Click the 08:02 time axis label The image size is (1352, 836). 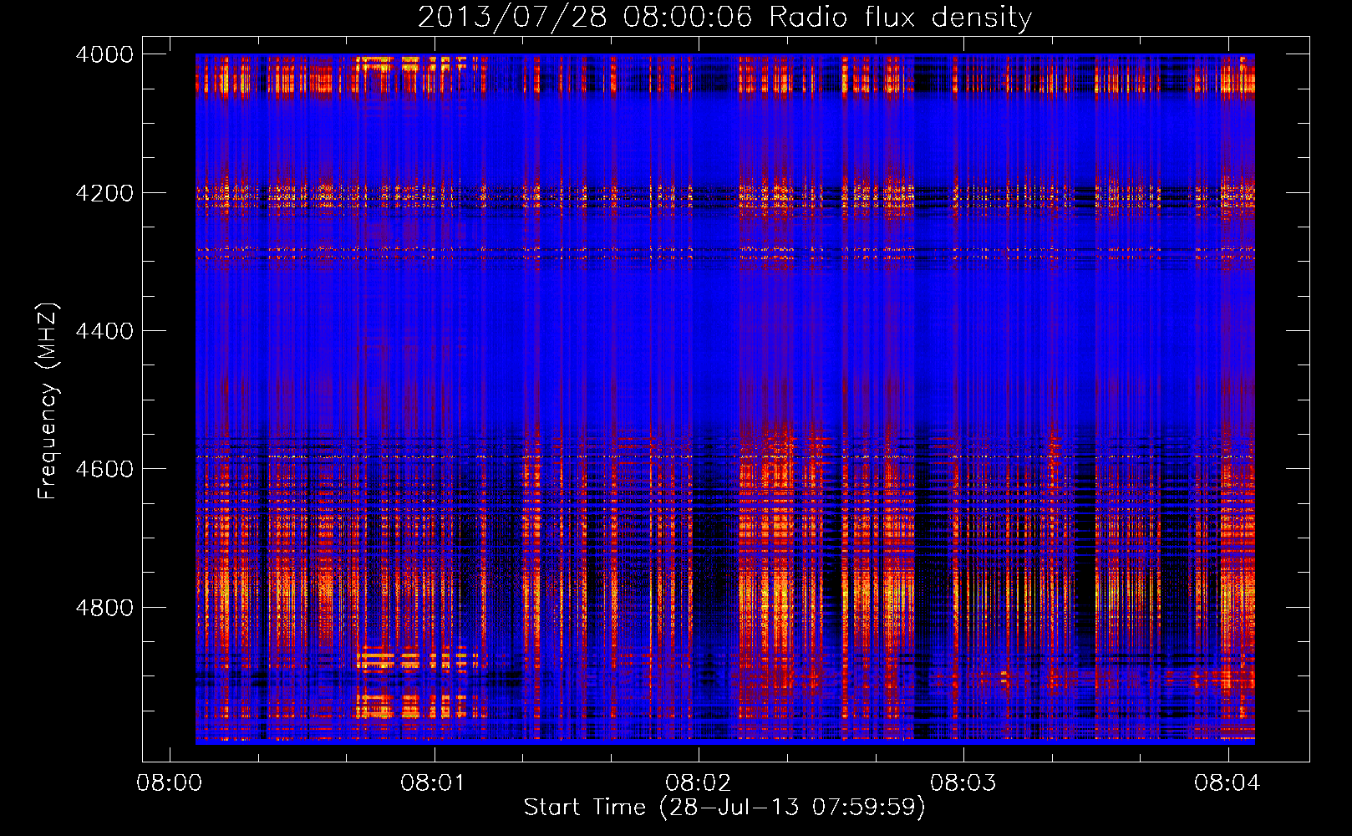699,783
